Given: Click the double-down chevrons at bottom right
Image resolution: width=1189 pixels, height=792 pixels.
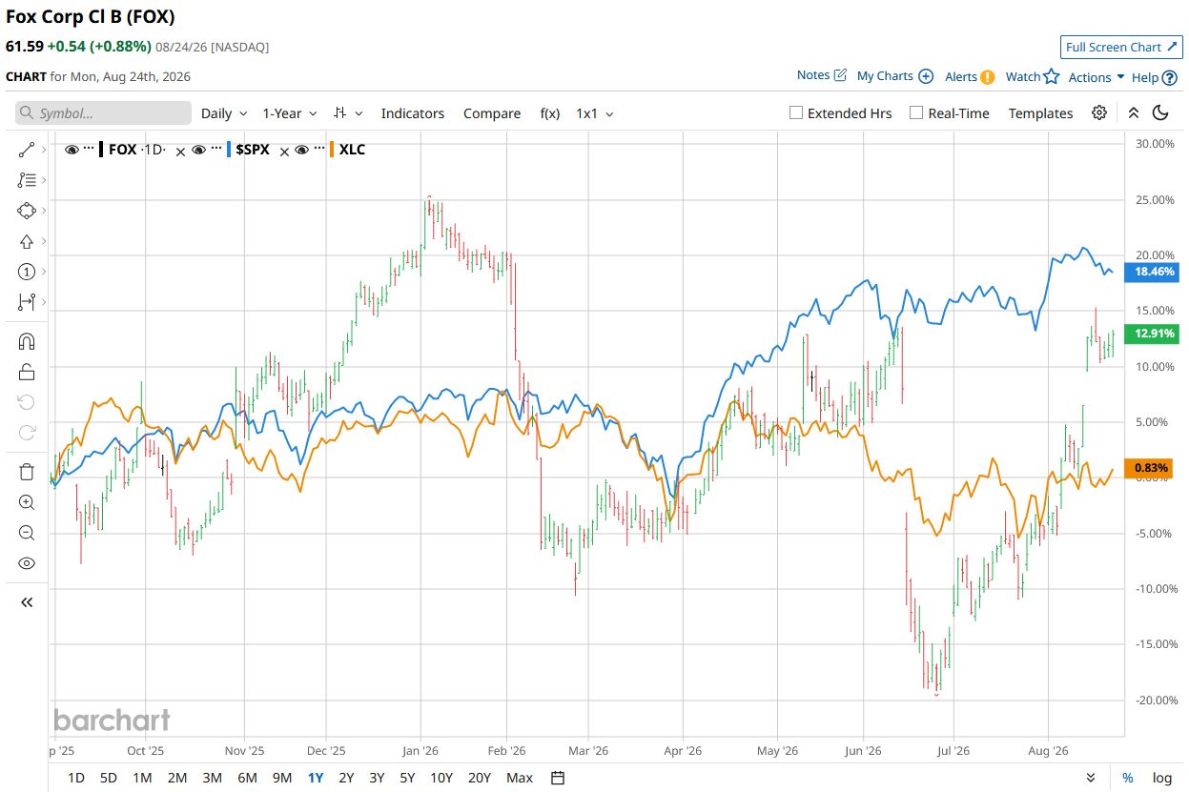Looking at the screenshot, I should click(1091, 778).
